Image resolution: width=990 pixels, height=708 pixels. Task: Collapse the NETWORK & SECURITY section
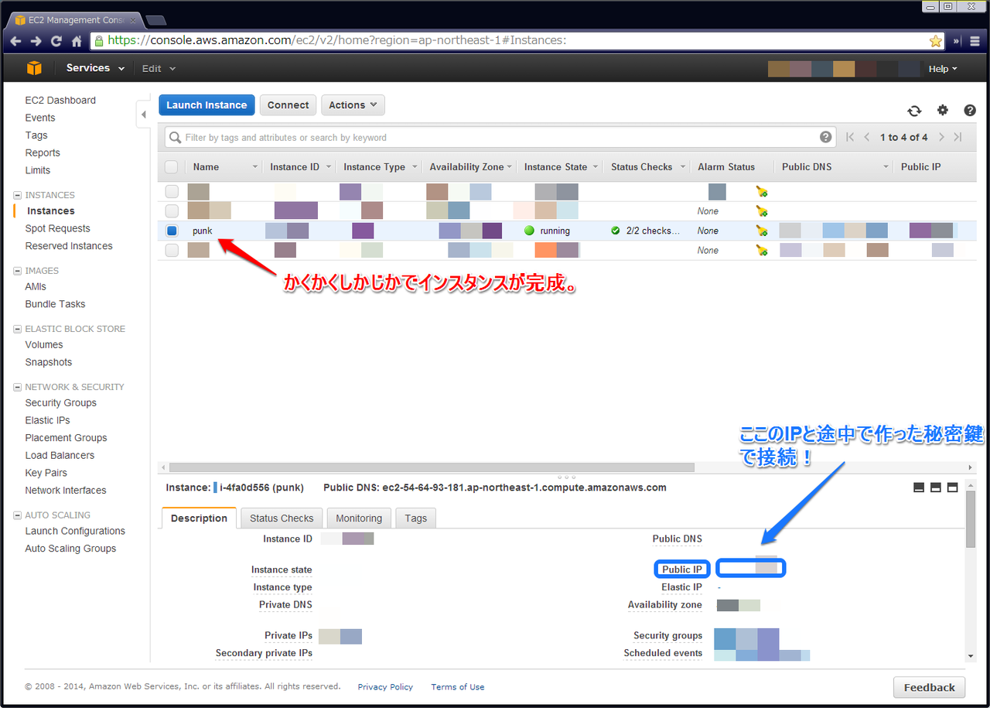pos(18,387)
